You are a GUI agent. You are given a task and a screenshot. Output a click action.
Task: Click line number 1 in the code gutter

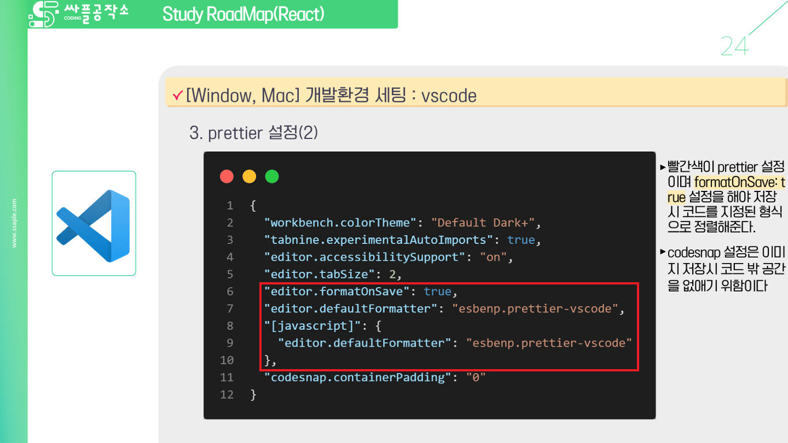(x=230, y=205)
